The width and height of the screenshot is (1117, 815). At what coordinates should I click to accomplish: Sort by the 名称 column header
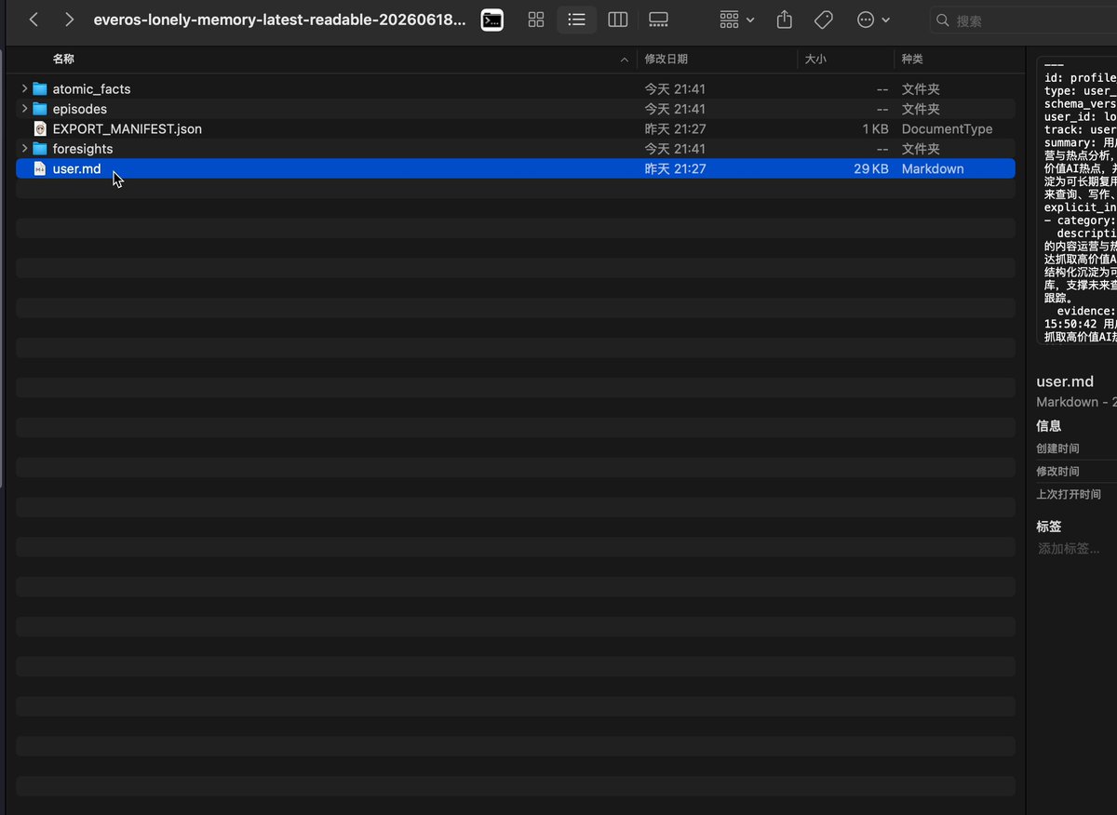(63, 59)
